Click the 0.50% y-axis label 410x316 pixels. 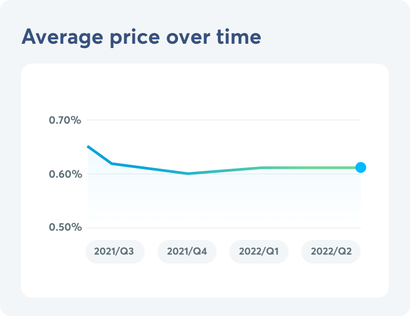(x=65, y=227)
